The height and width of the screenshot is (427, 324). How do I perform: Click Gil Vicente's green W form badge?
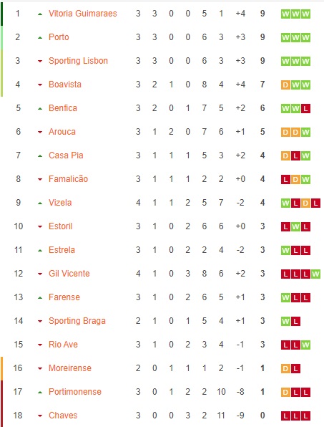tap(315, 274)
